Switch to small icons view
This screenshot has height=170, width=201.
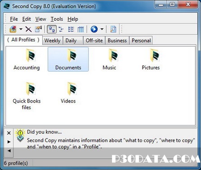(61, 29)
